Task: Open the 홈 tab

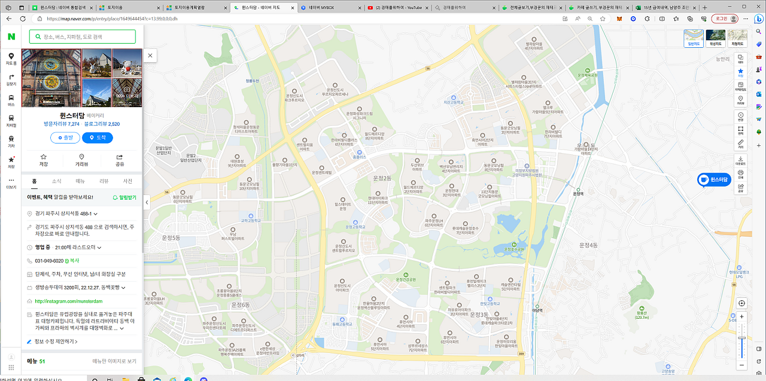Action: click(x=34, y=181)
